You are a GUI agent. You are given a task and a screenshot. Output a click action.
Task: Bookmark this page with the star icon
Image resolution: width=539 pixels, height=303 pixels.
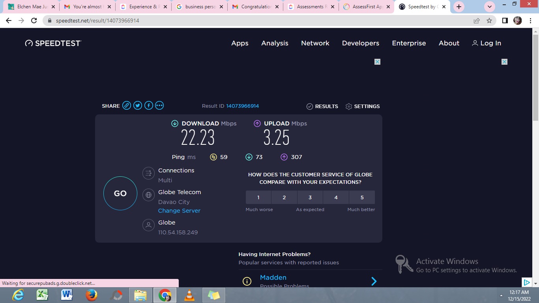pos(489,21)
